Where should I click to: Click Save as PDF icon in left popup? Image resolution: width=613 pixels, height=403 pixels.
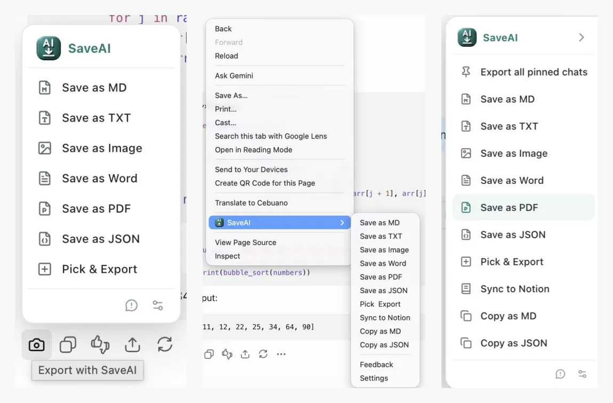(x=45, y=209)
